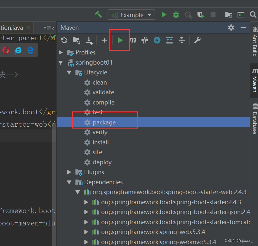Open in Internet Explorer browser icon
The height and width of the screenshot is (246, 258).
18,50
